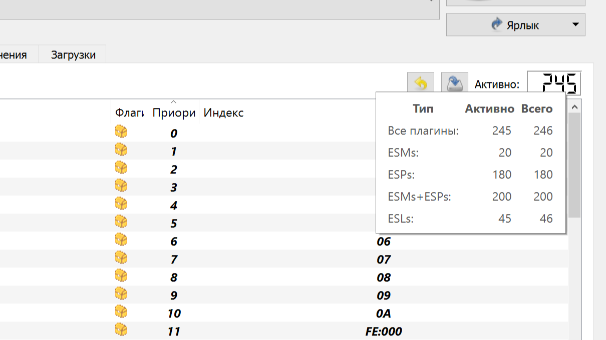Click the restore backup yellow arrow icon
This screenshot has width=606, height=340.
click(421, 83)
